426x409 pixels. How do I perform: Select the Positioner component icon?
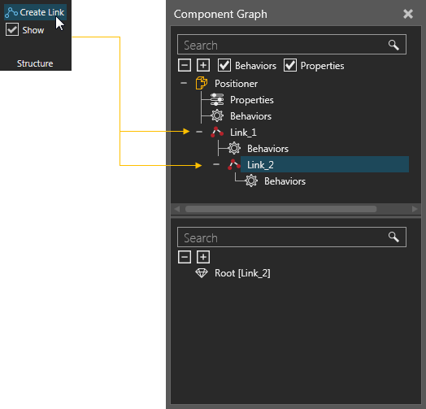coord(202,83)
